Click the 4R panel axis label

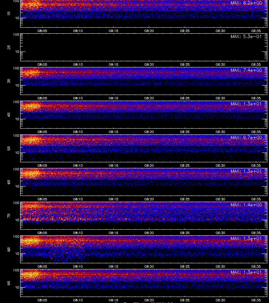click(x=9, y=114)
